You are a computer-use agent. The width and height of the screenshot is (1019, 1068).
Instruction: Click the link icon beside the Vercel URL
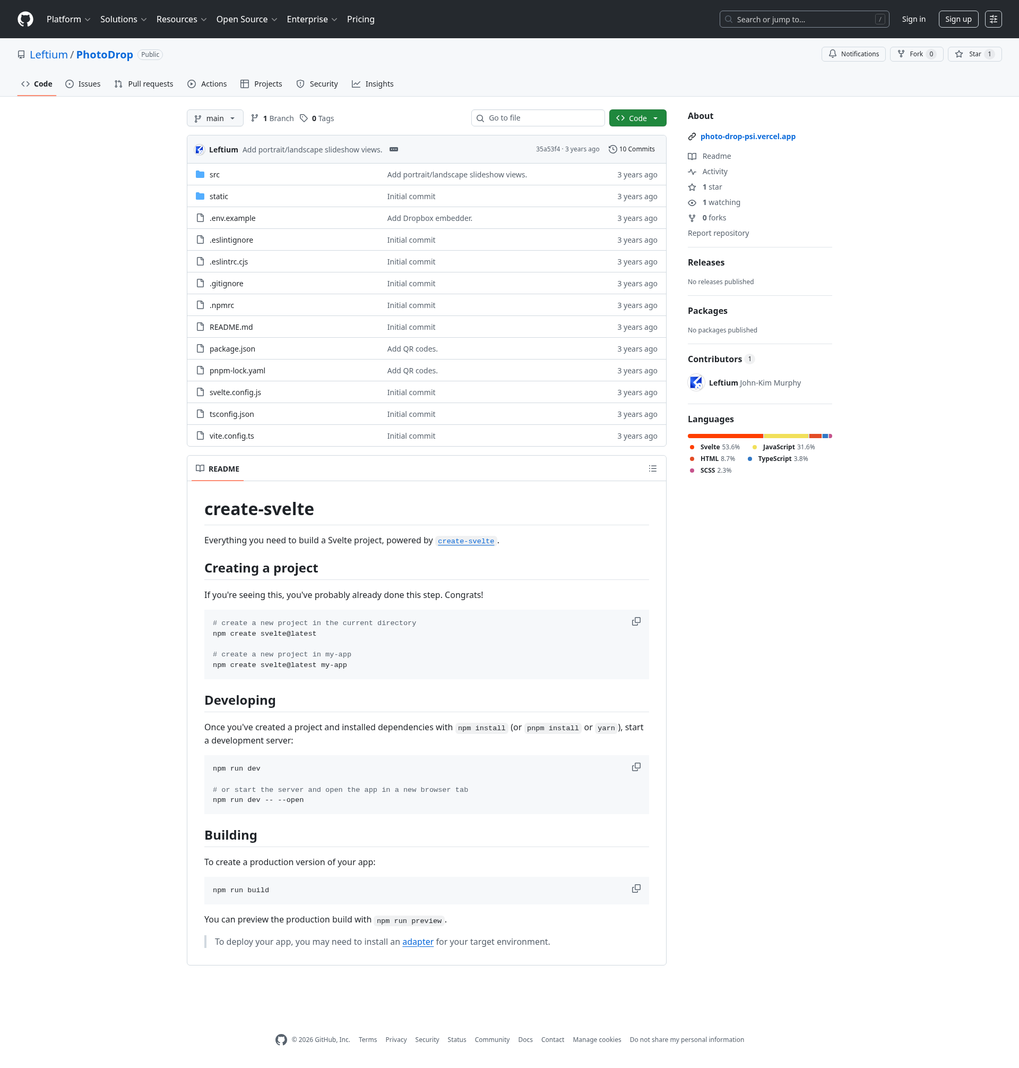(x=692, y=136)
